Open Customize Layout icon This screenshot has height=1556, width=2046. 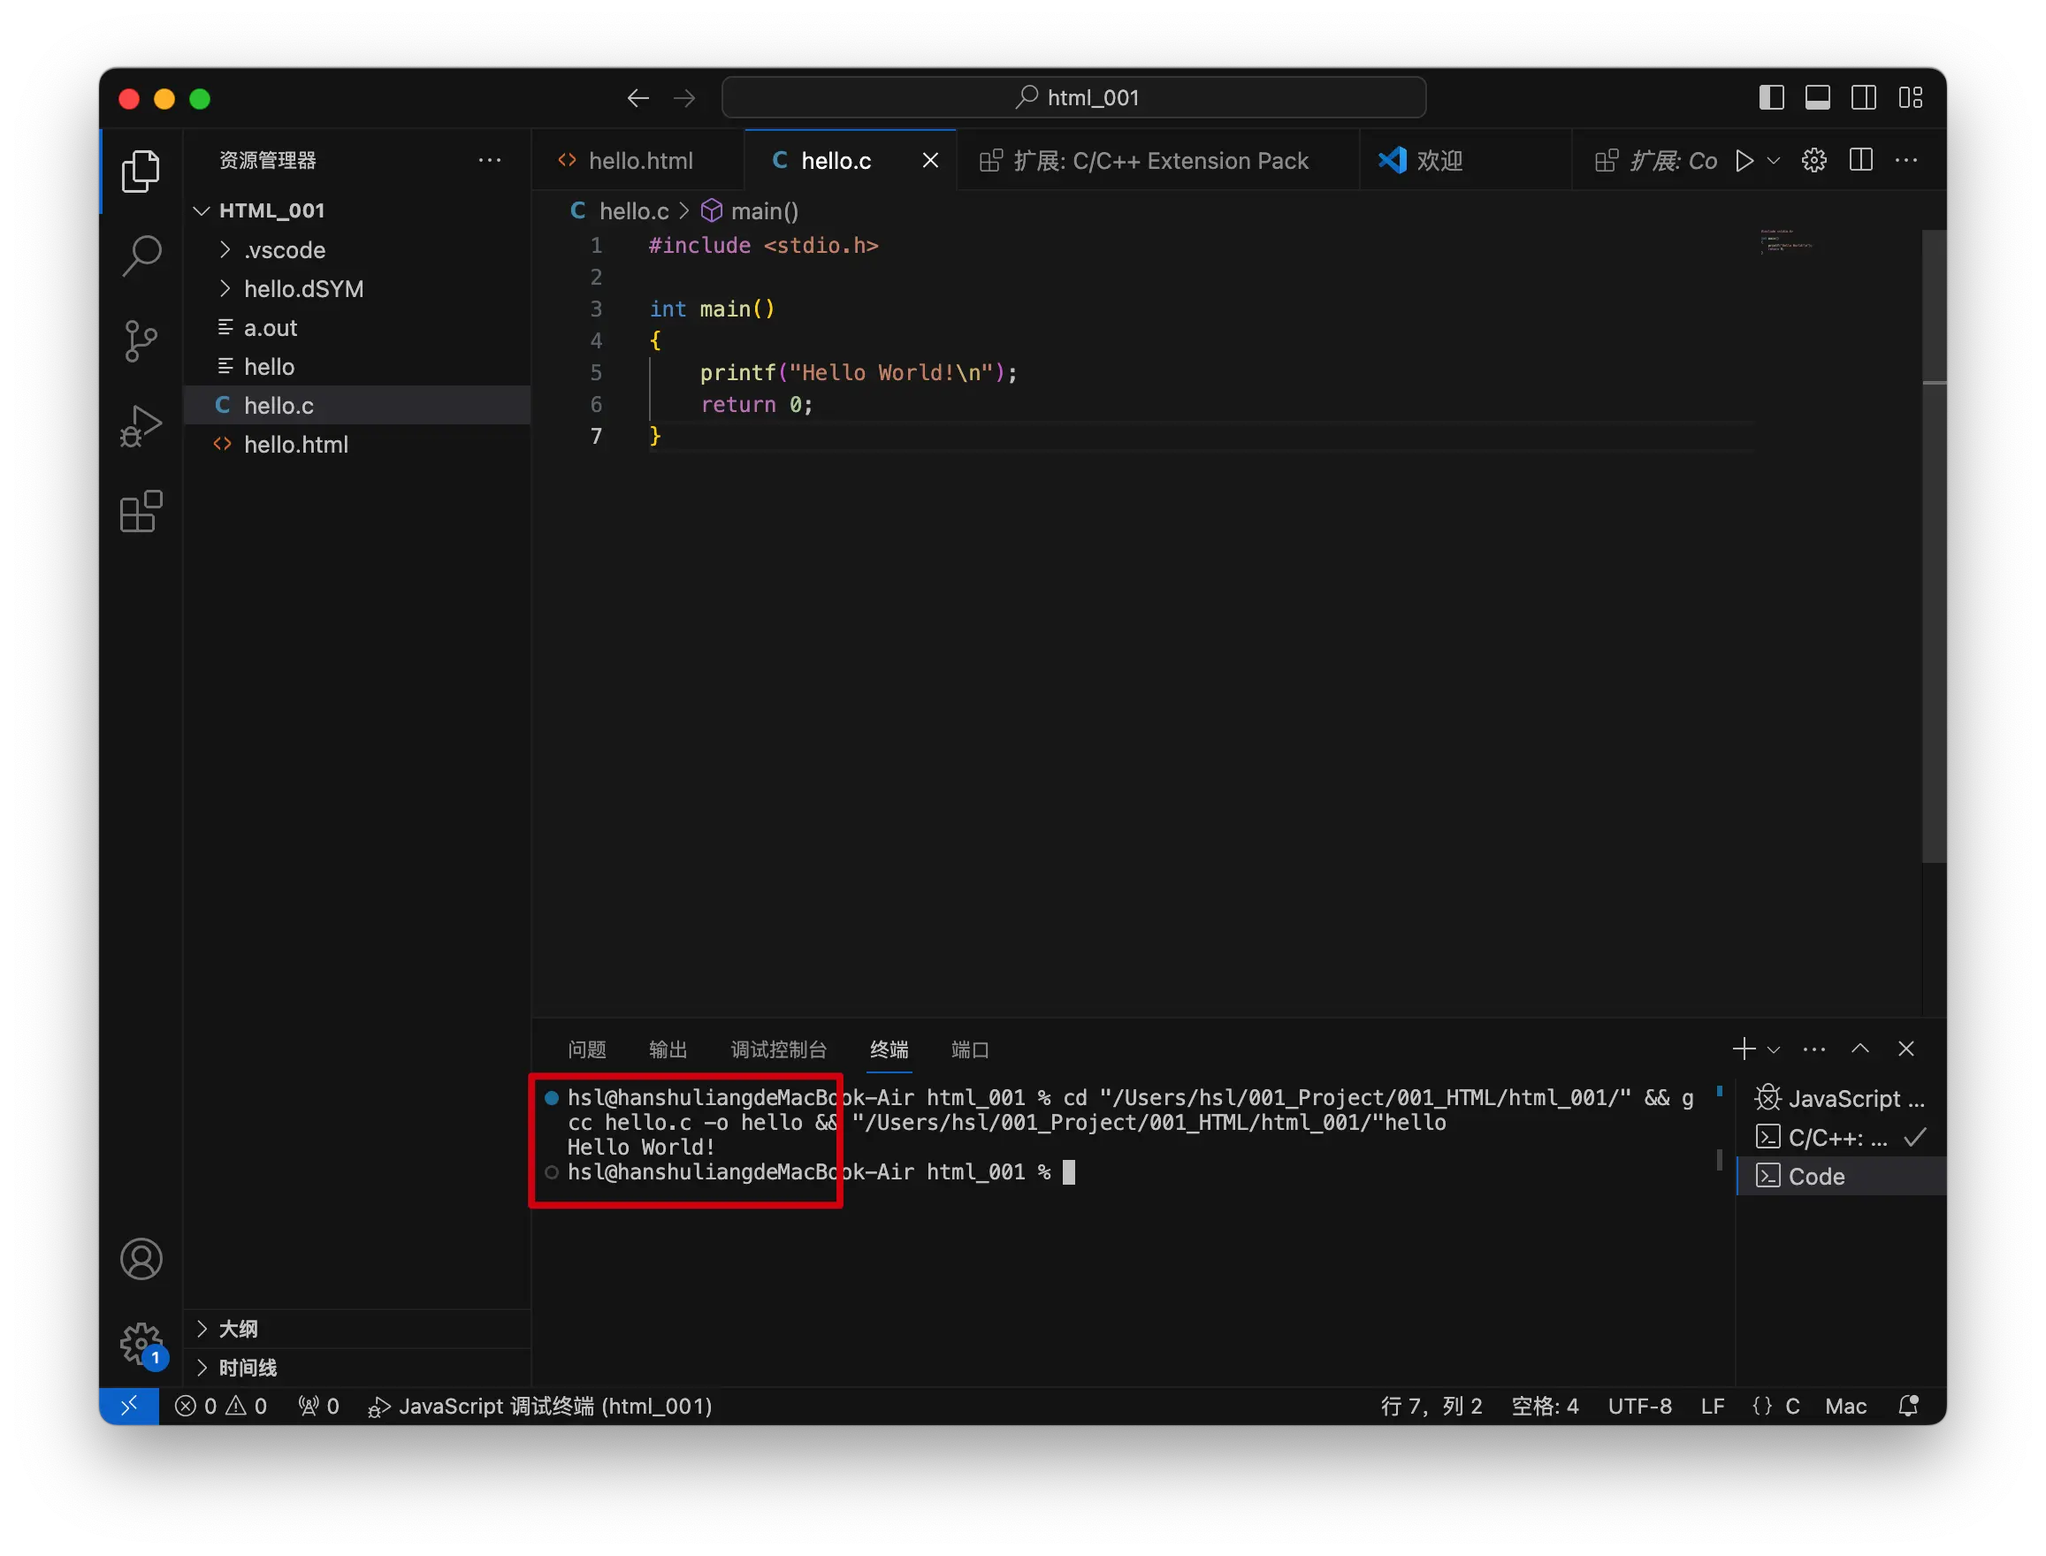pyautogui.click(x=1911, y=98)
